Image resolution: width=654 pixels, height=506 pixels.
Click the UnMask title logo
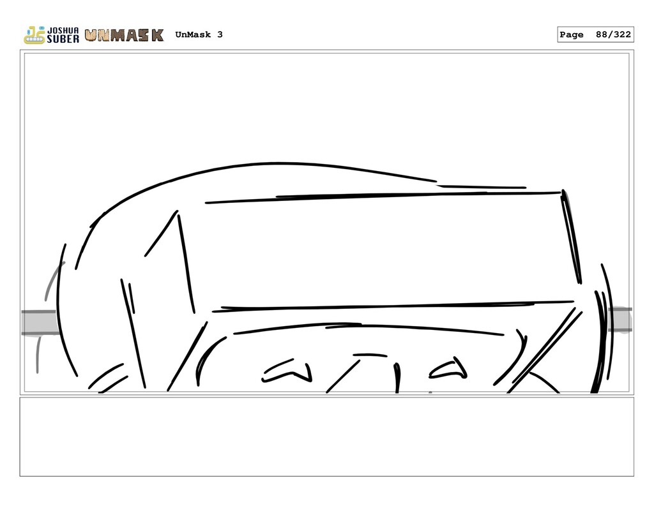tap(124, 35)
